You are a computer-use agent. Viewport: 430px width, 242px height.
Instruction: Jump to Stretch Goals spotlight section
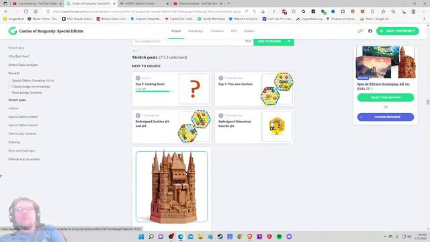(x=23, y=65)
